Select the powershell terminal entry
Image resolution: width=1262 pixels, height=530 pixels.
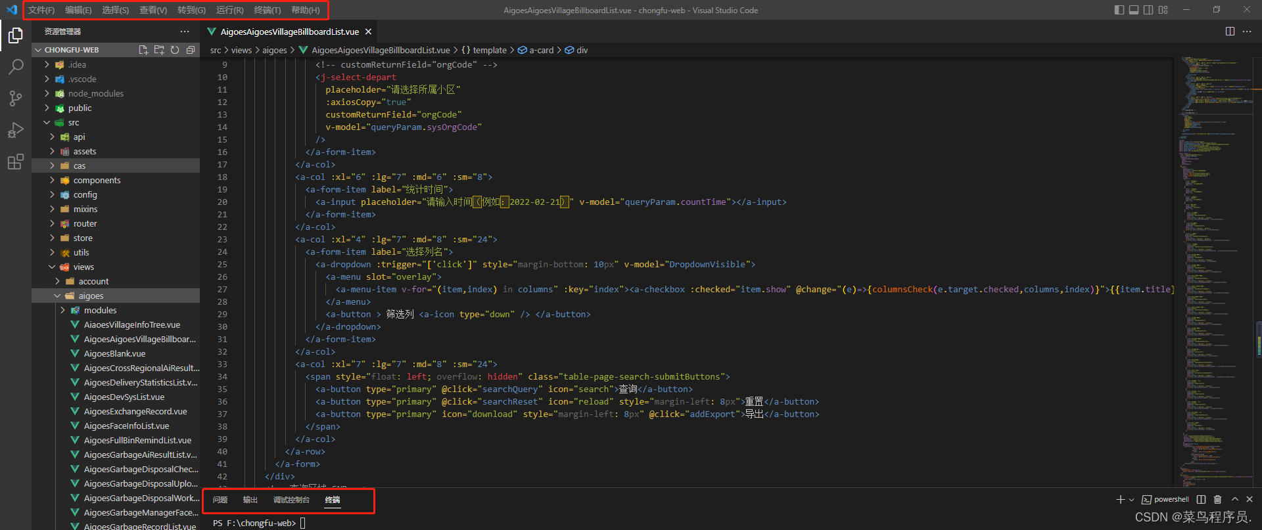pos(1165,500)
